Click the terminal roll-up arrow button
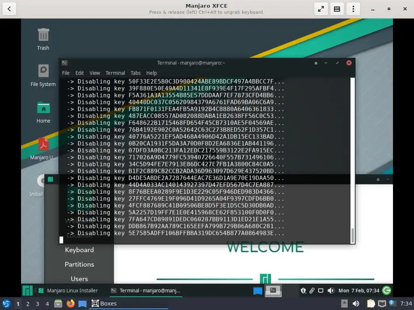This screenshot has width=414, height=310. 316,63
